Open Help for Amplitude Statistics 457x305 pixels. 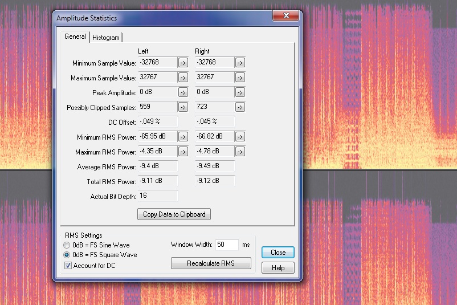click(x=278, y=268)
